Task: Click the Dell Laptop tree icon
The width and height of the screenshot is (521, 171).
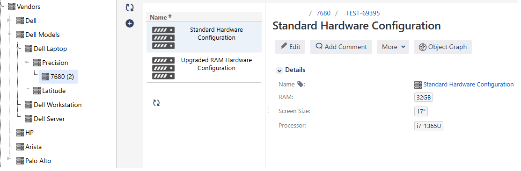Action: coord(29,49)
